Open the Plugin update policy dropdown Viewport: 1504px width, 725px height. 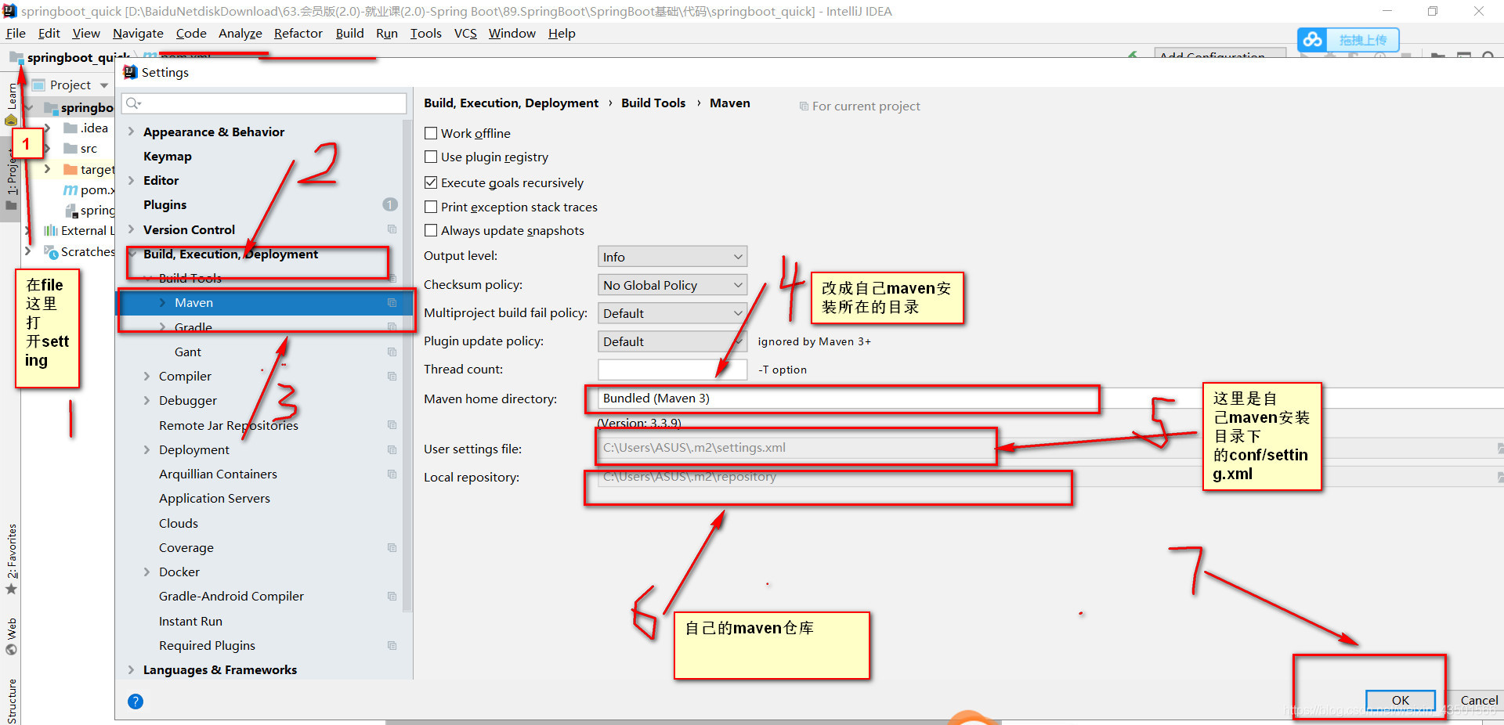coord(672,341)
